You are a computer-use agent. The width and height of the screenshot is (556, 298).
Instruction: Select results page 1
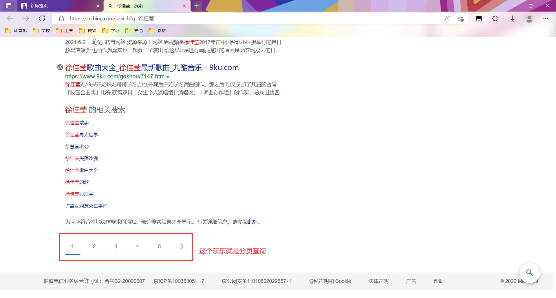72,247
